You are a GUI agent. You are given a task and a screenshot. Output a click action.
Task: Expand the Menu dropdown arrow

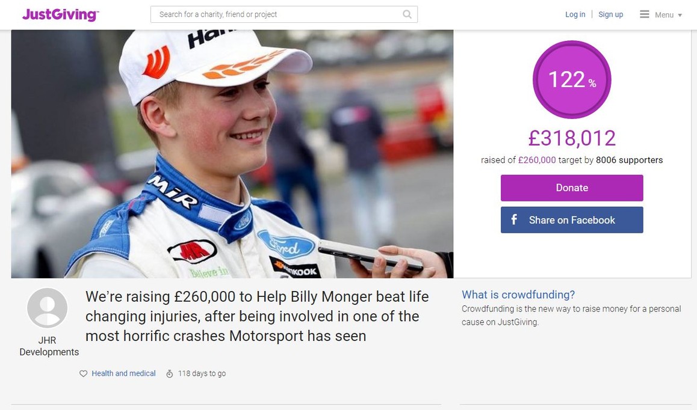point(680,15)
